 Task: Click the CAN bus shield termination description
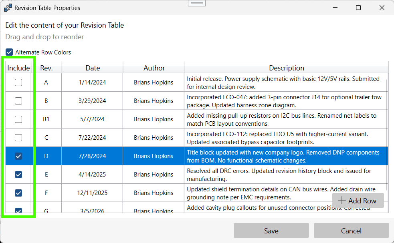[285, 193]
